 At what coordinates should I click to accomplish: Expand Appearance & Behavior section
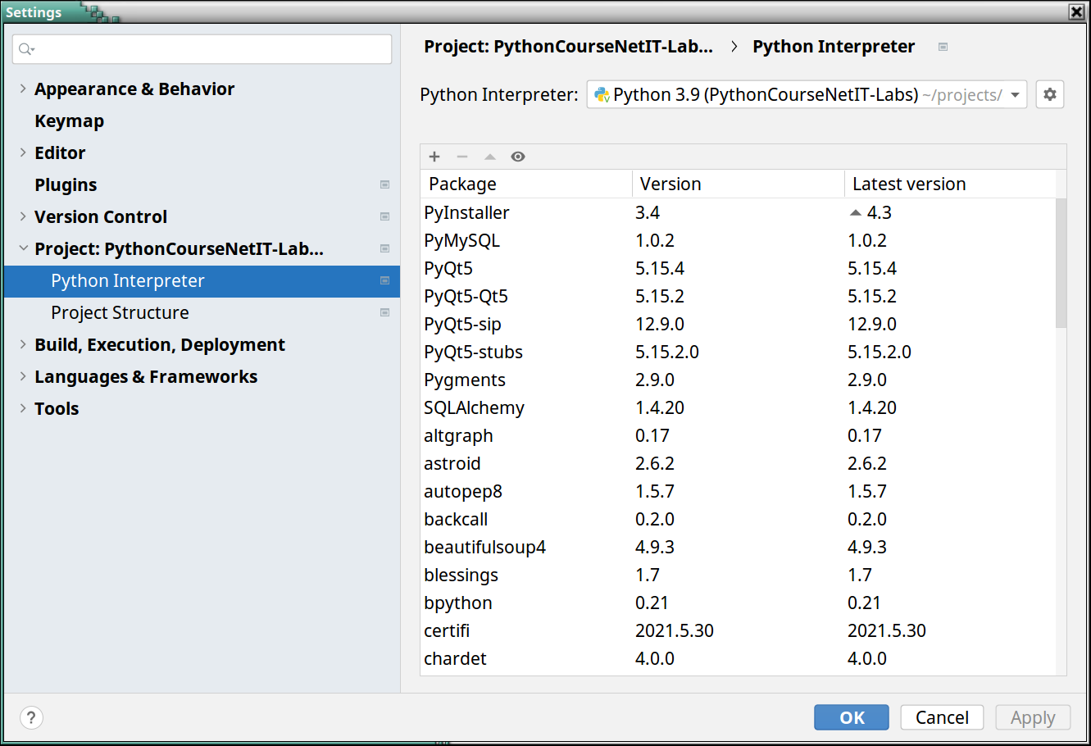point(23,89)
